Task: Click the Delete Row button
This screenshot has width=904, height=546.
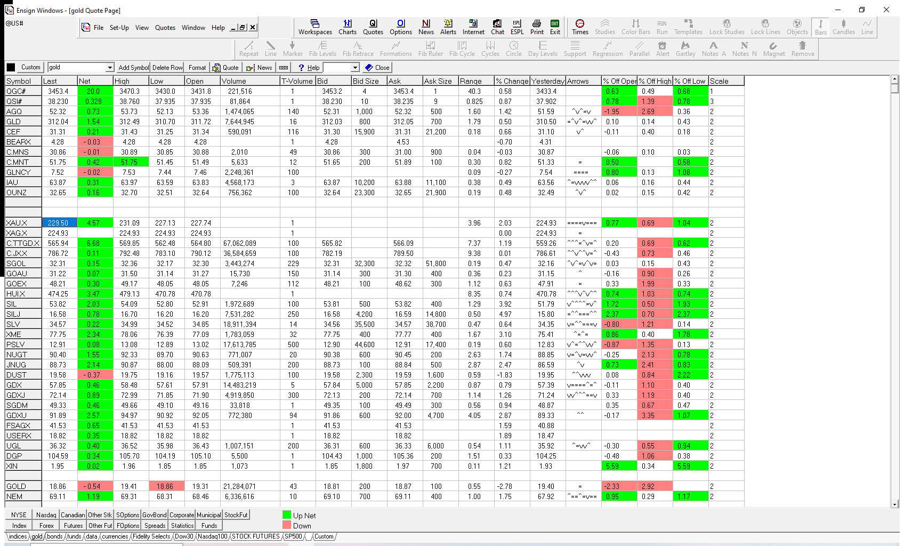Action: coord(167,68)
